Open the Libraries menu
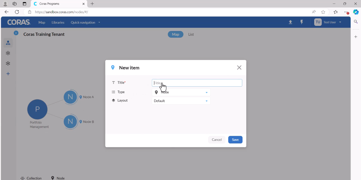The image size is (361, 180). (58, 22)
